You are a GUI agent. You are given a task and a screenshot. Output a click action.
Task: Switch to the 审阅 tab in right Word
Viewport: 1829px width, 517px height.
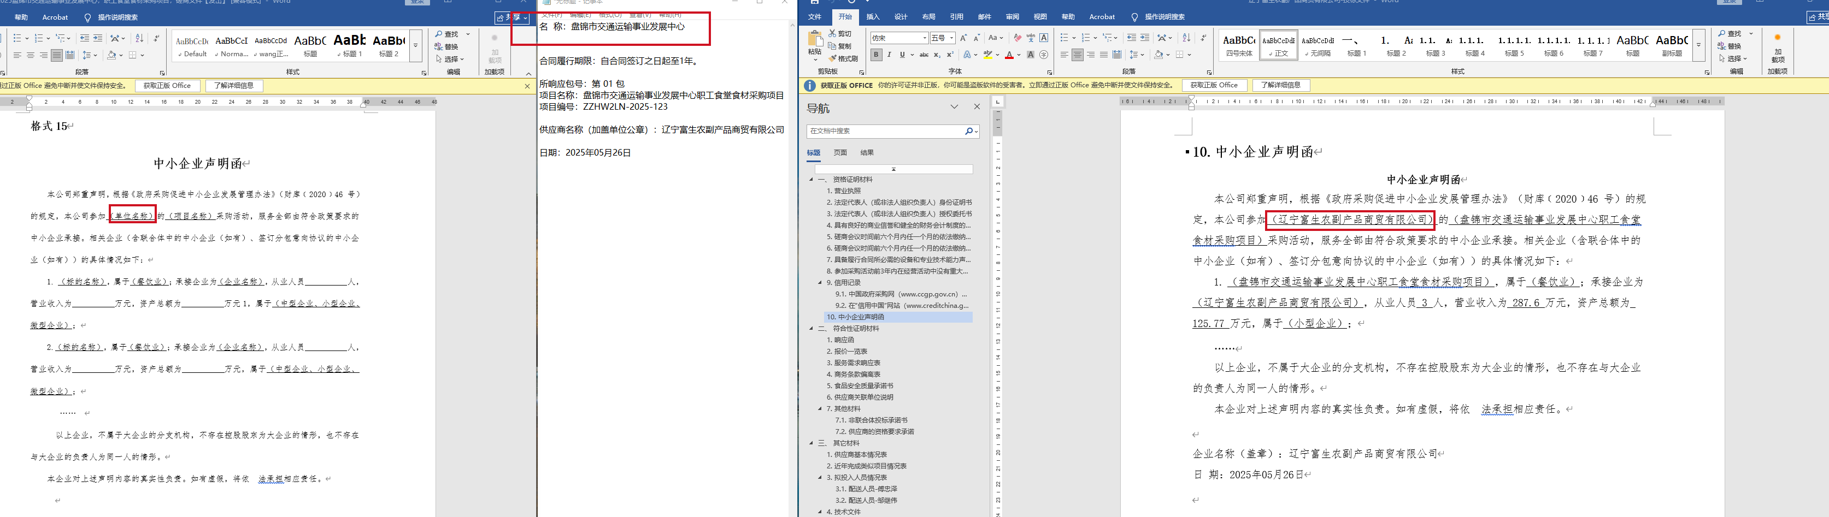click(1013, 17)
